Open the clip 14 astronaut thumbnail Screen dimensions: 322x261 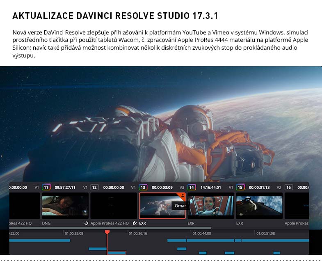click(211, 206)
